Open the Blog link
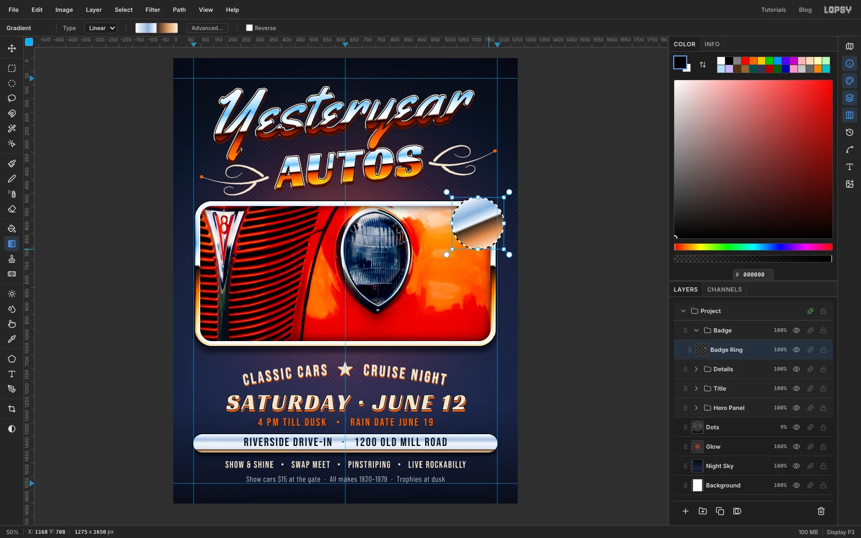This screenshot has width=861, height=538. 805,10
